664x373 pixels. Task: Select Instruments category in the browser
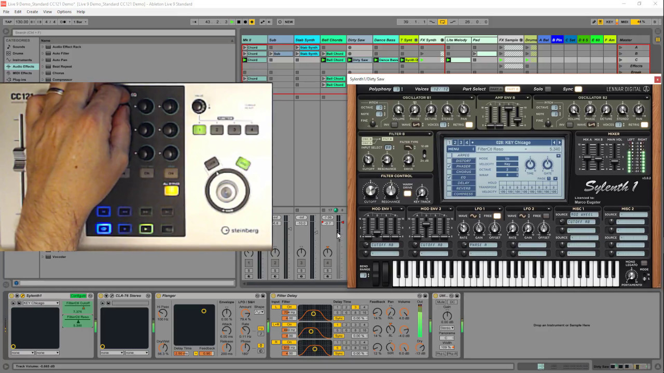click(x=22, y=60)
